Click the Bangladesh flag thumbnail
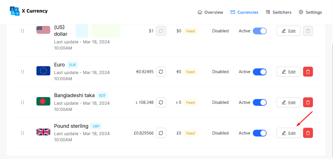 pos(43,101)
